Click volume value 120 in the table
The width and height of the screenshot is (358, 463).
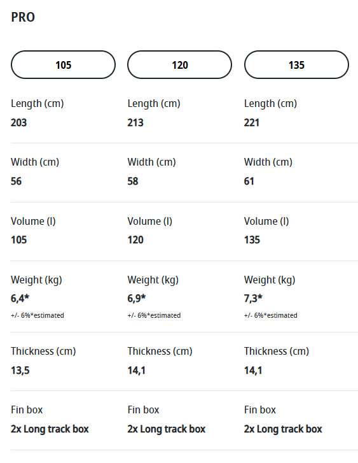[135, 239]
